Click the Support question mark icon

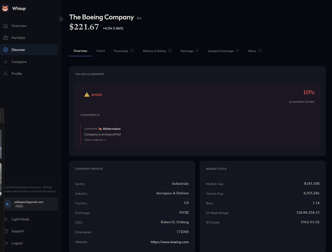6,231
